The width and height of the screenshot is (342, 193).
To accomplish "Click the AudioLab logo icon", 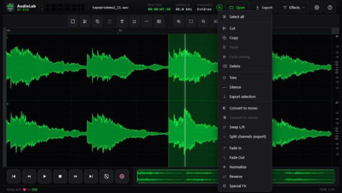I will click(x=10, y=7).
